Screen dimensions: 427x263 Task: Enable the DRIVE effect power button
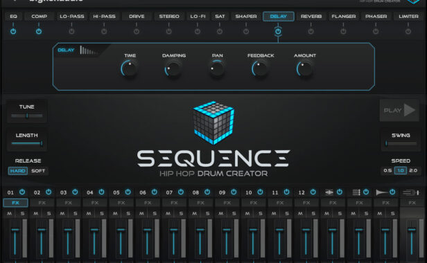(x=137, y=31)
